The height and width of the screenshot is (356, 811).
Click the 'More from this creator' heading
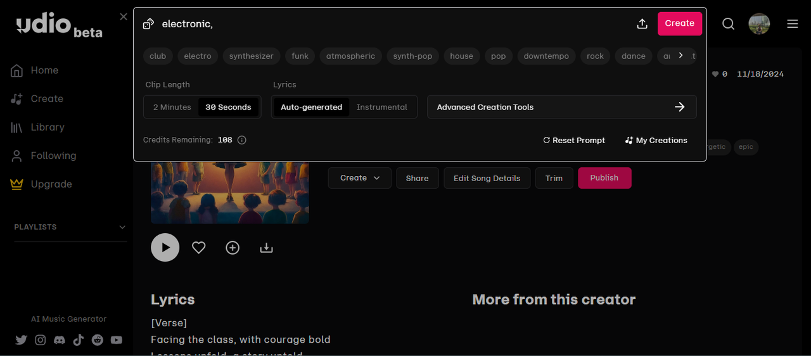[x=554, y=300]
